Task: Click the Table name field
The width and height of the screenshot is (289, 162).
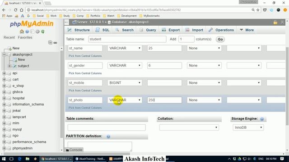Action: [127, 39]
